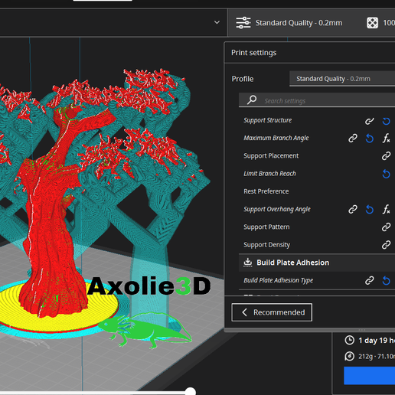Click the Recommended button

pos(272,312)
